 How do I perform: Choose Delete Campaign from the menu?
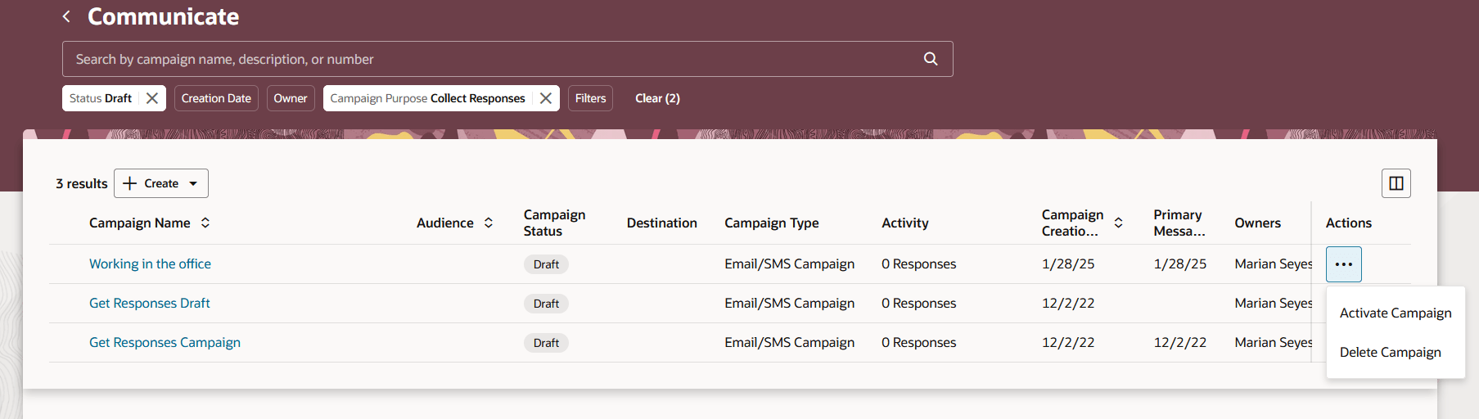pos(1390,352)
